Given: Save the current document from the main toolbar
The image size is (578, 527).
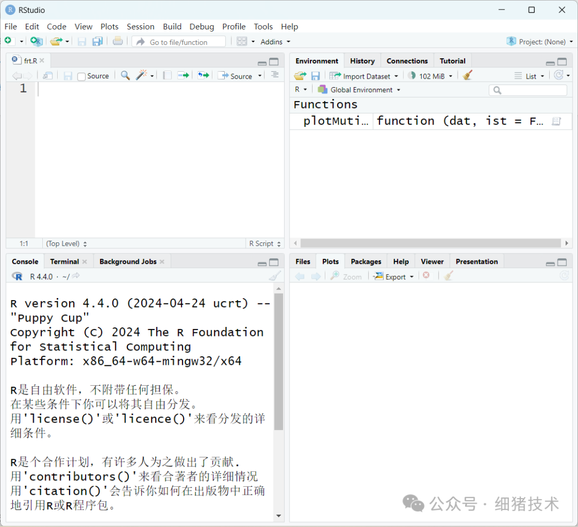Looking at the screenshot, I should click(82, 42).
